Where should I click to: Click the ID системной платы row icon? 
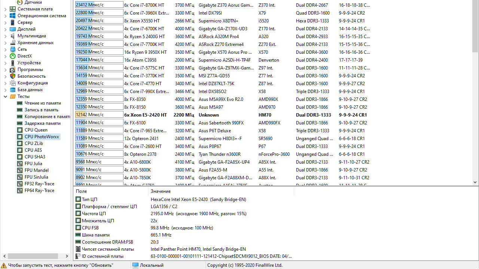click(x=78, y=256)
